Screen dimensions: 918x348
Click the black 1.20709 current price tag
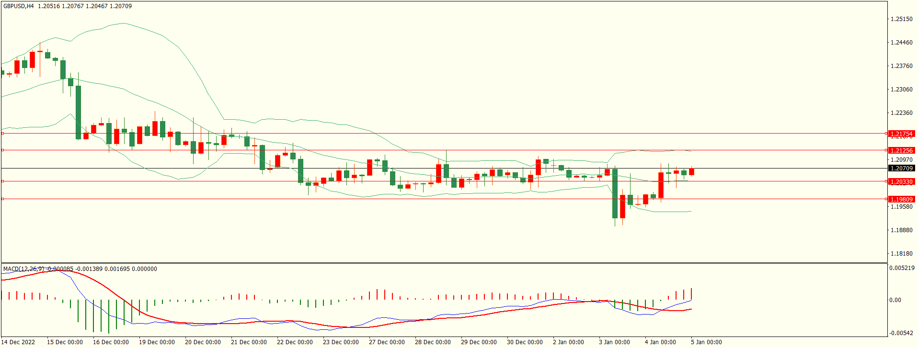pos(901,168)
